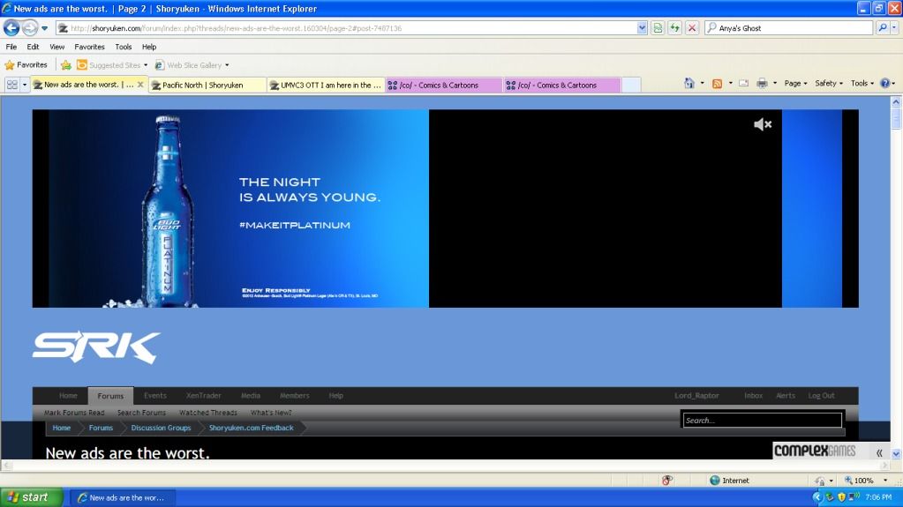903x507 pixels.
Task: Open the XenTrader navigation tab
Action: coord(203,395)
